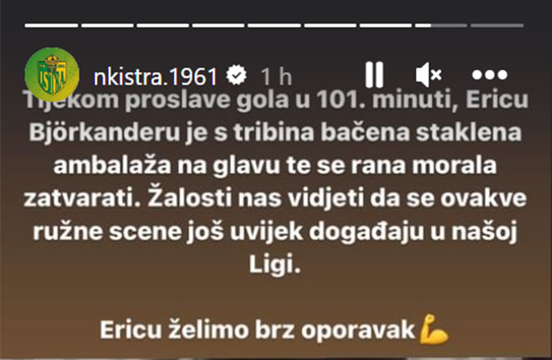Screen dimensions: 552x360
Task: Jump to the second story segment
Action: (107, 25)
